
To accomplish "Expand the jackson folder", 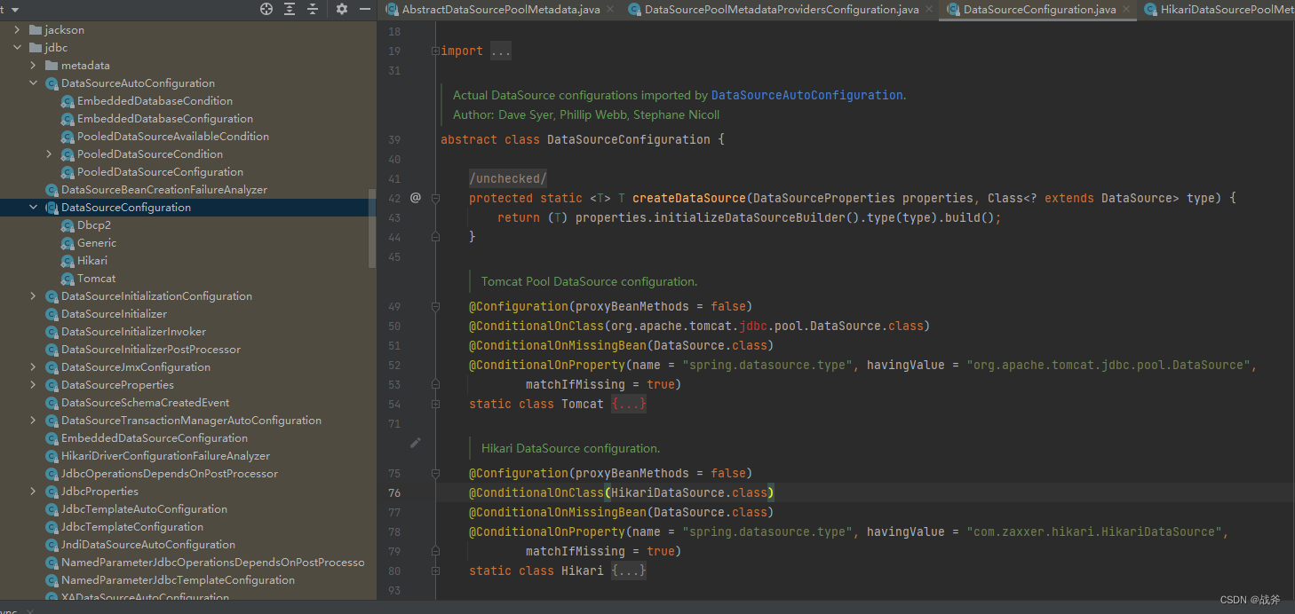I will 17,29.
